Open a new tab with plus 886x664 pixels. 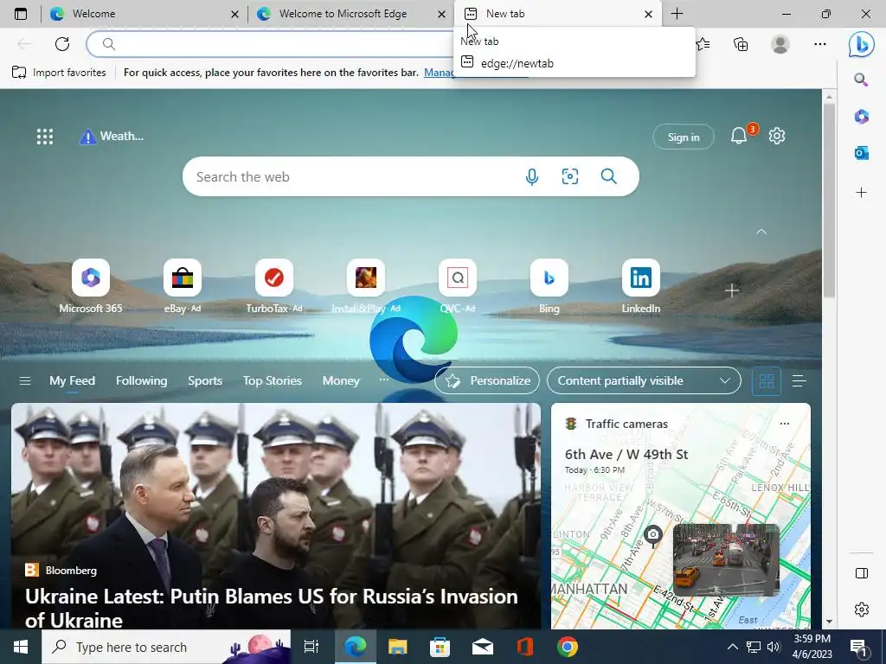677,14
